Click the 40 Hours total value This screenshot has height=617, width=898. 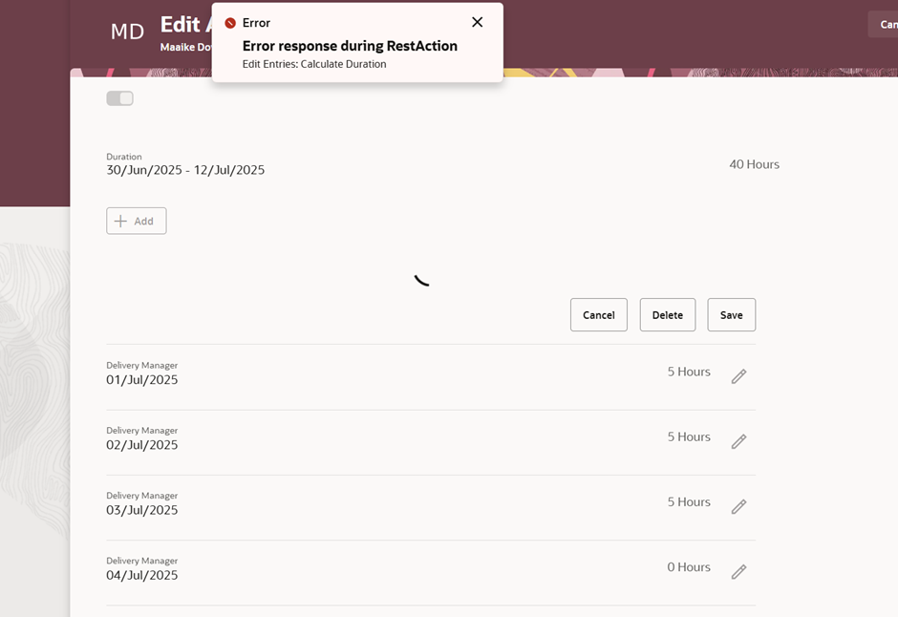[754, 164]
